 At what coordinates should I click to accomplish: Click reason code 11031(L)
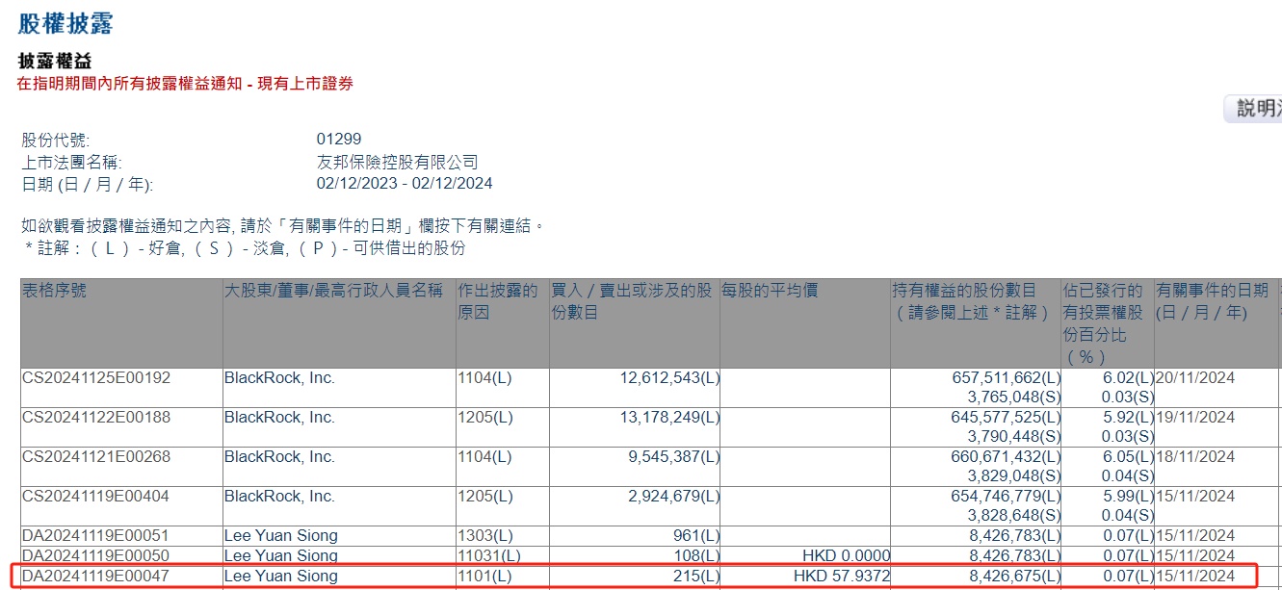488,556
